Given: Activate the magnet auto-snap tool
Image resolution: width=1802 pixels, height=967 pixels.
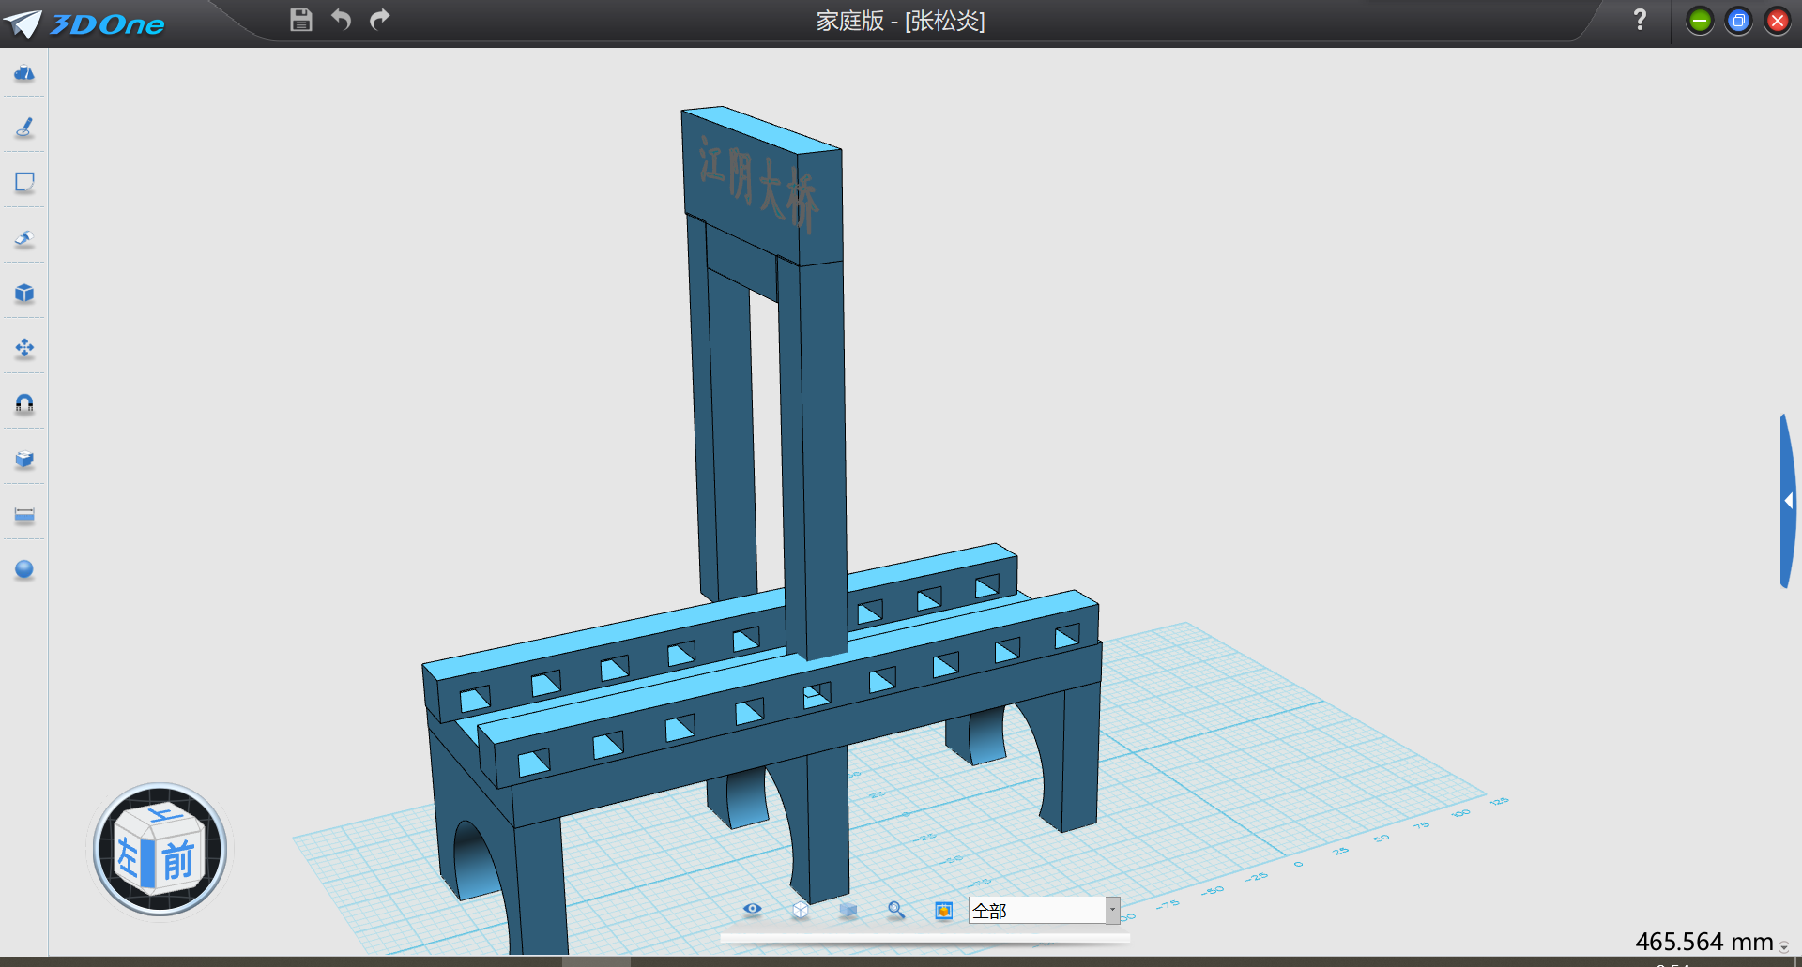Looking at the screenshot, I should click(24, 403).
